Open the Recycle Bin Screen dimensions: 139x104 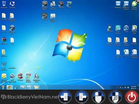pyautogui.click(x=4, y=4)
